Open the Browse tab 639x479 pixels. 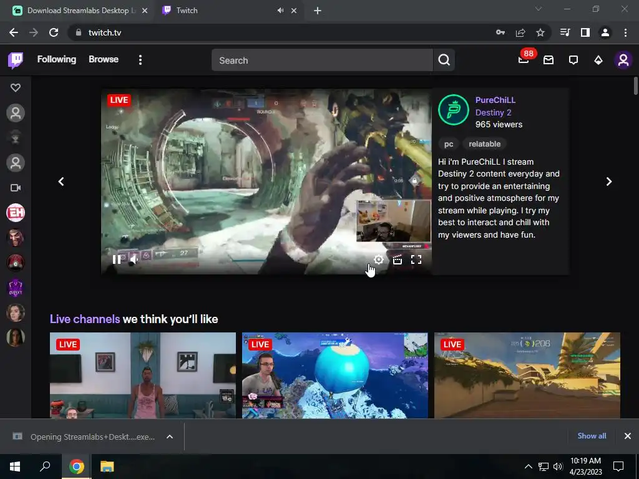coord(104,59)
